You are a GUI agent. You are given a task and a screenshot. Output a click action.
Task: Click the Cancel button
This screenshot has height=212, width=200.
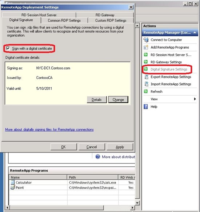(92, 147)
